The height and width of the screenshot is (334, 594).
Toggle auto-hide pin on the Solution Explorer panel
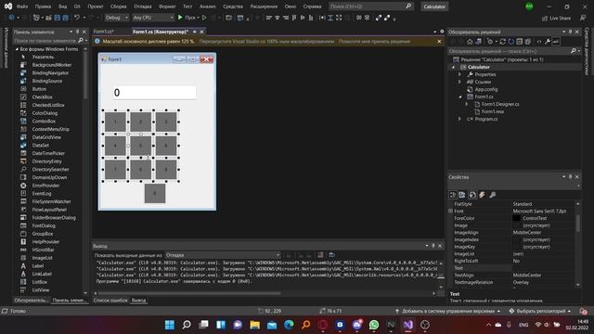pos(570,32)
